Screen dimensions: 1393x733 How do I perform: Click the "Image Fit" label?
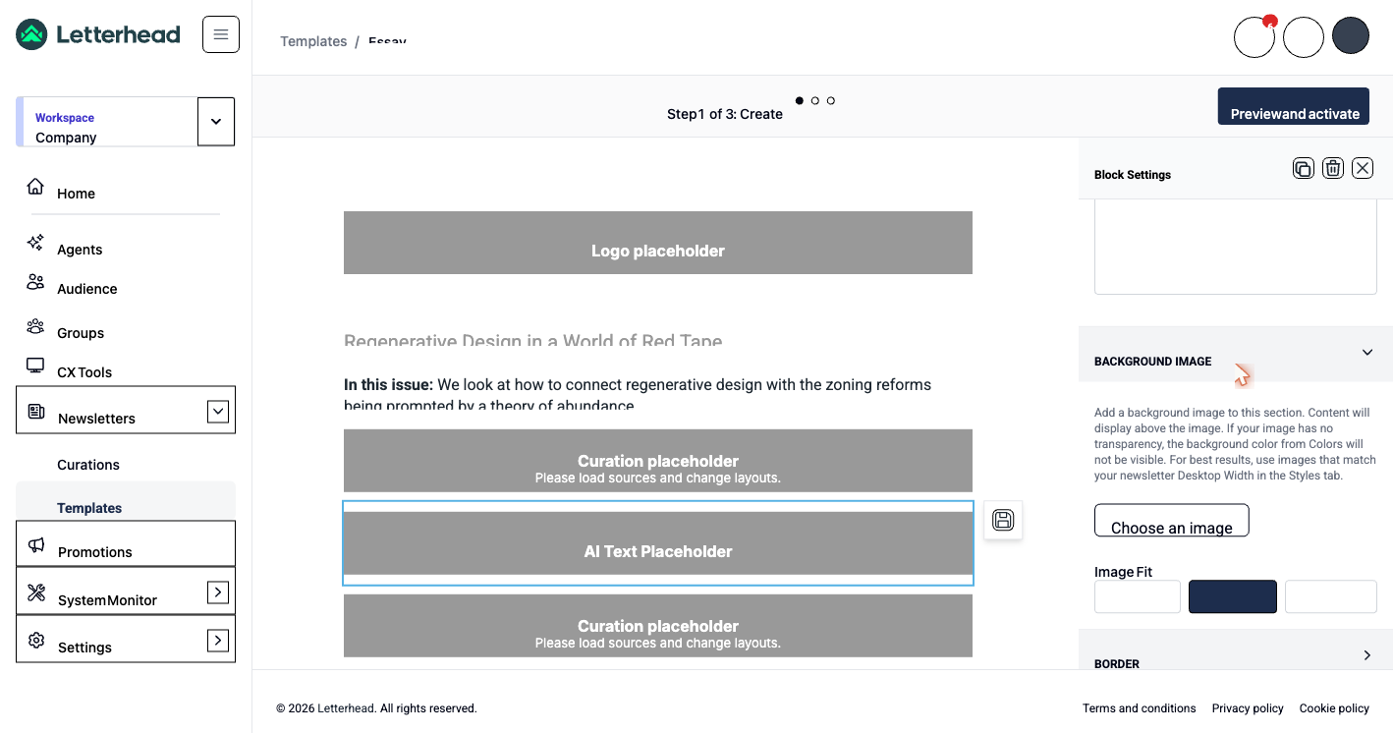click(1124, 572)
